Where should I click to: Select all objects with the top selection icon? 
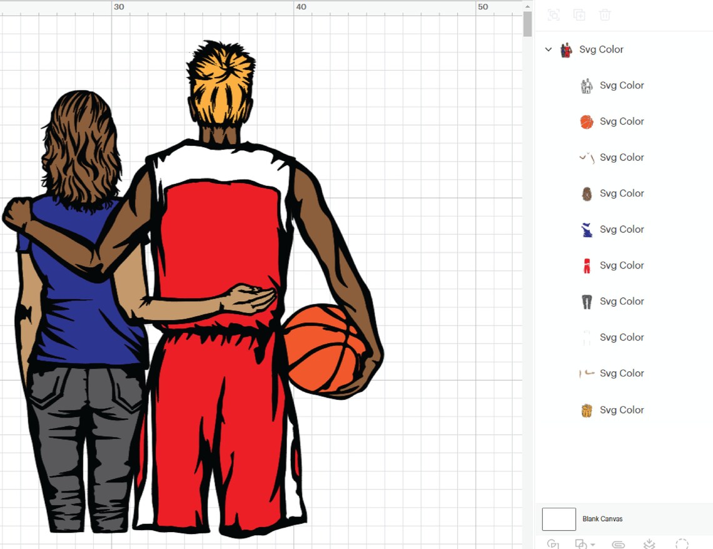tap(554, 14)
